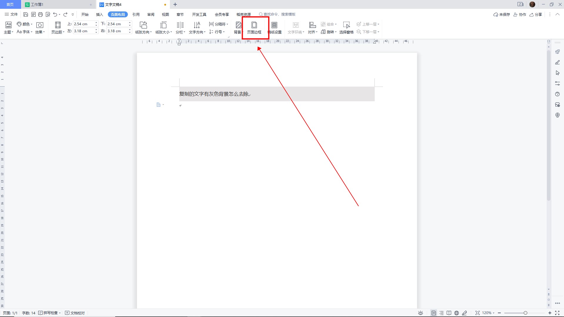Click the Save icon in quick toolbar

click(26, 14)
